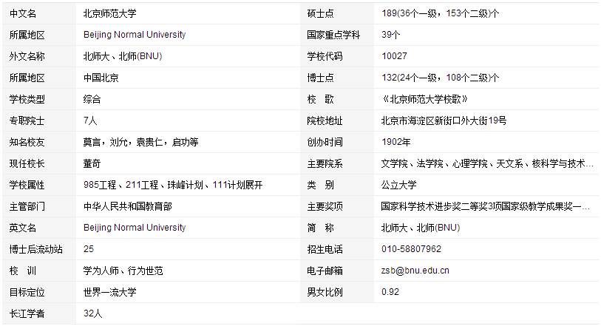Select the 北京师范大学 value in 中文名 row
This screenshot has height=326, width=601.
coord(110,13)
